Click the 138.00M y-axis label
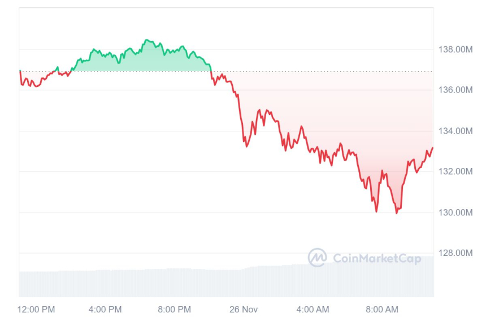This screenshot has width=486, height=323. click(455, 50)
